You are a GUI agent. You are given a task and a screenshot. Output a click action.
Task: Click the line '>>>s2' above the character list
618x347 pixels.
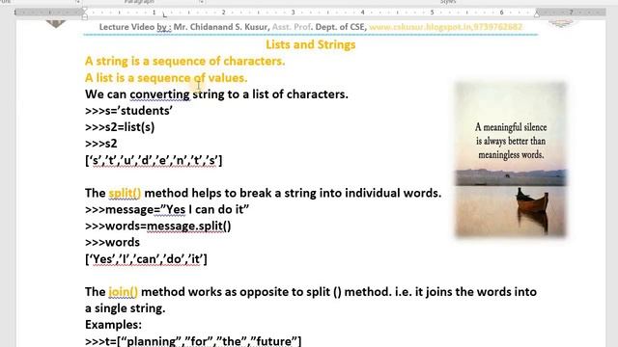pos(100,144)
